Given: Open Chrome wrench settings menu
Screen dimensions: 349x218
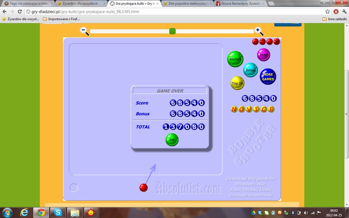Looking at the screenshot, I should click(344, 11).
